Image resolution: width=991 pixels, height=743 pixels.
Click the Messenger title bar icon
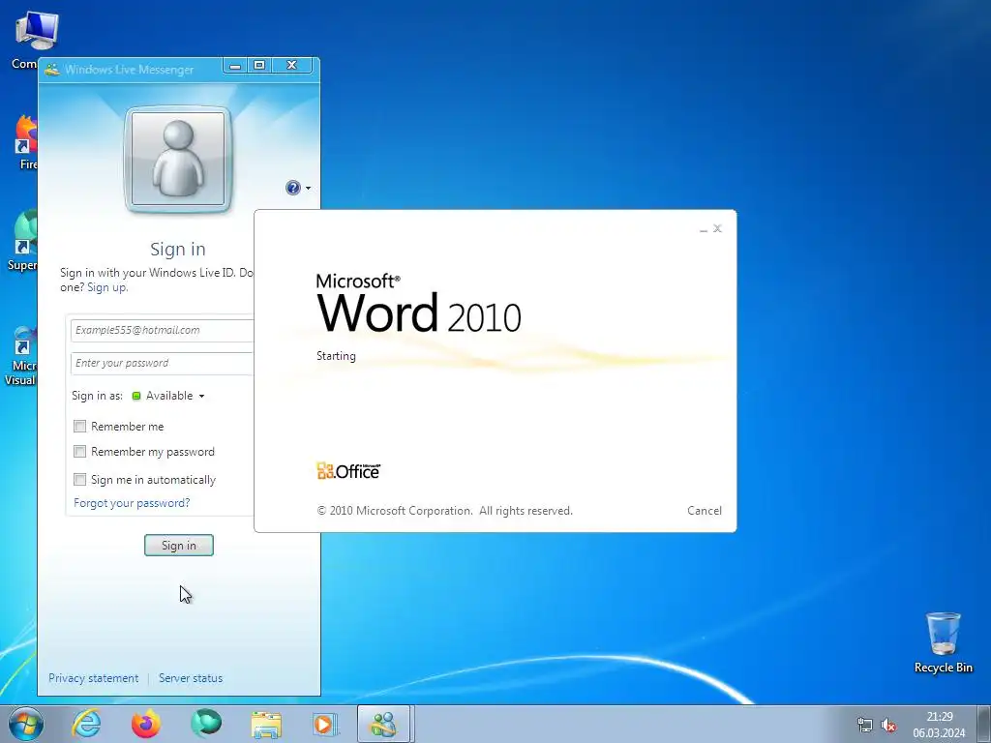point(52,70)
